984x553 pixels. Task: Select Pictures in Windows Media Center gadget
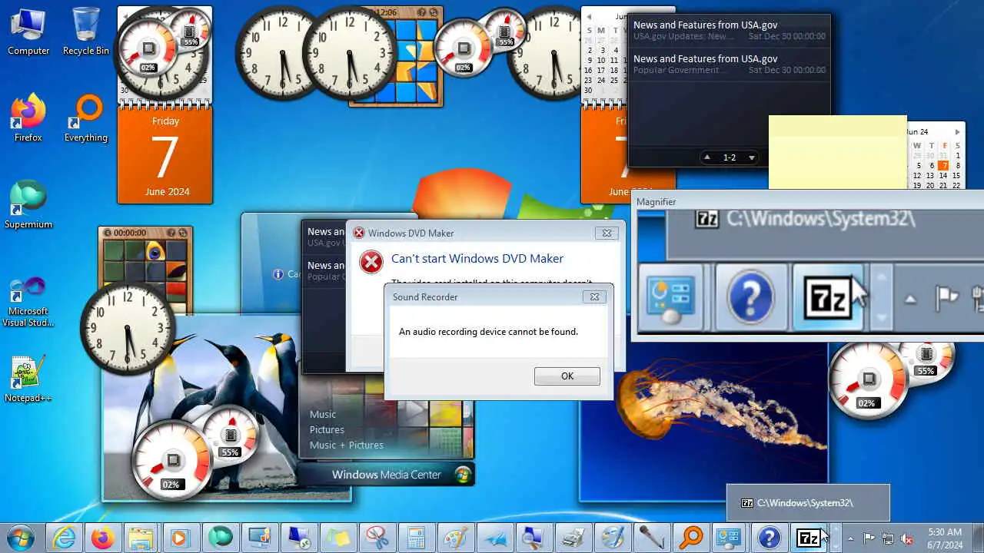(x=327, y=429)
